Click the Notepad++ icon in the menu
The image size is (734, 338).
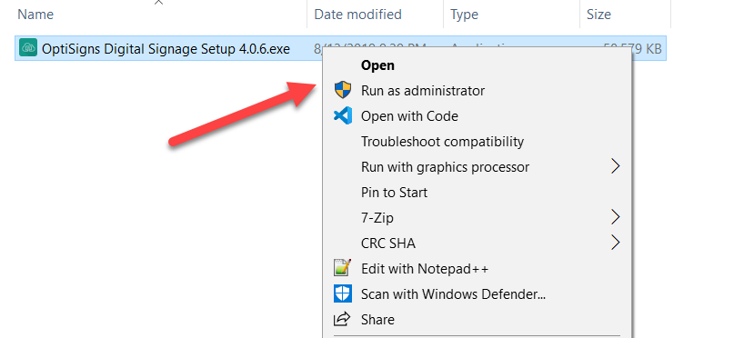342,268
